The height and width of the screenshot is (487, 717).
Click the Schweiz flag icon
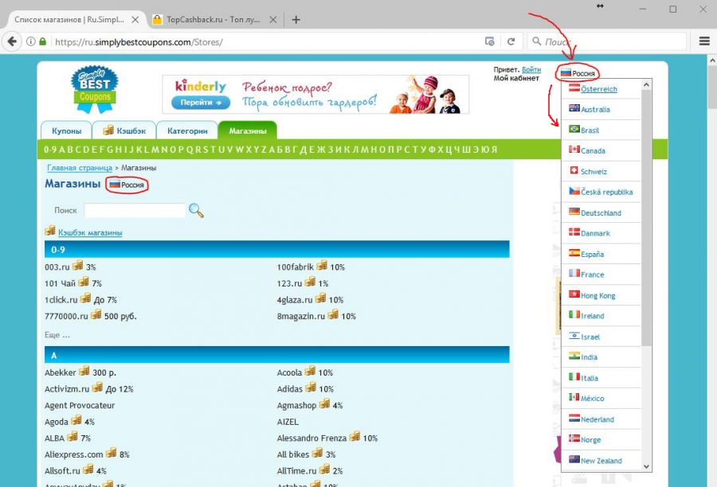pyautogui.click(x=574, y=170)
